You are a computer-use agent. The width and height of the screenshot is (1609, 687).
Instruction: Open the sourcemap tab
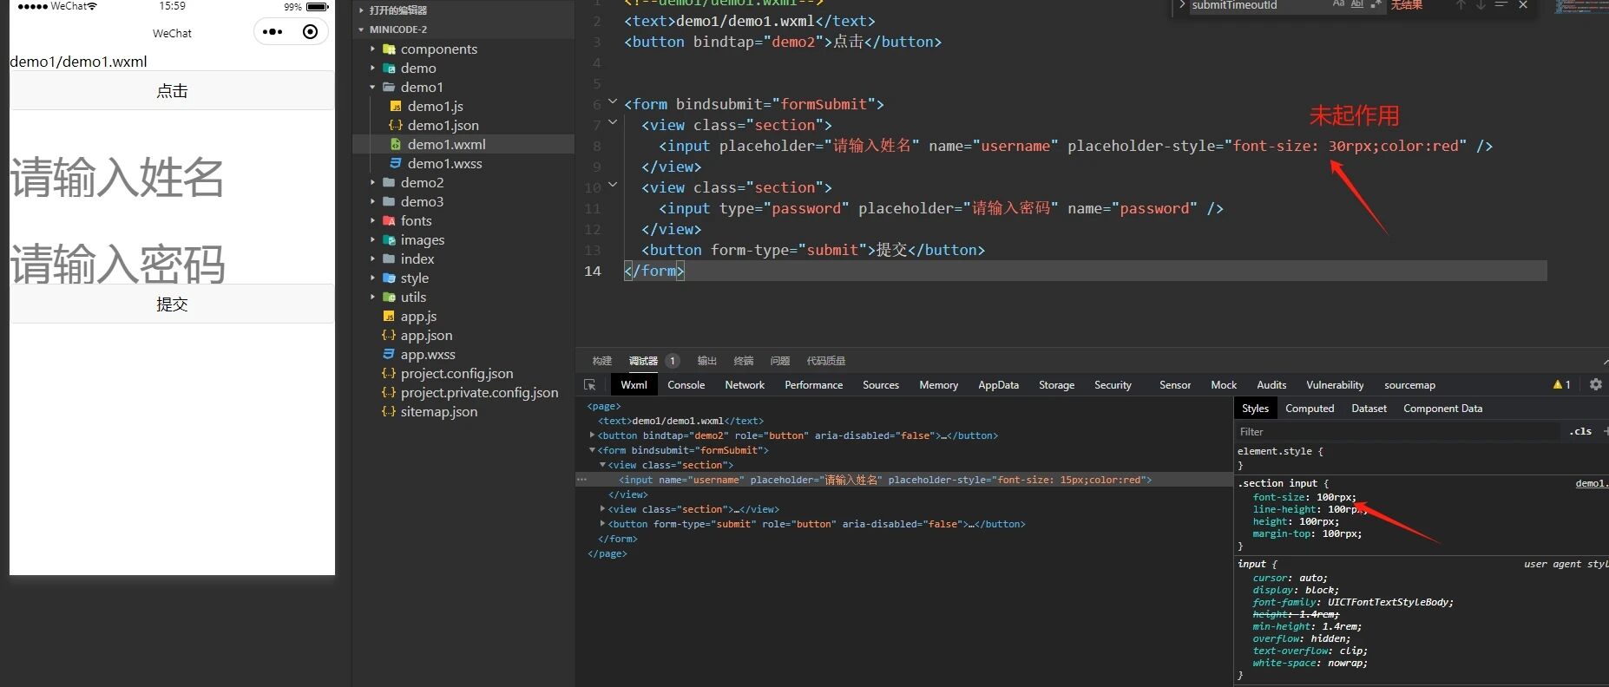point(1409,385)
